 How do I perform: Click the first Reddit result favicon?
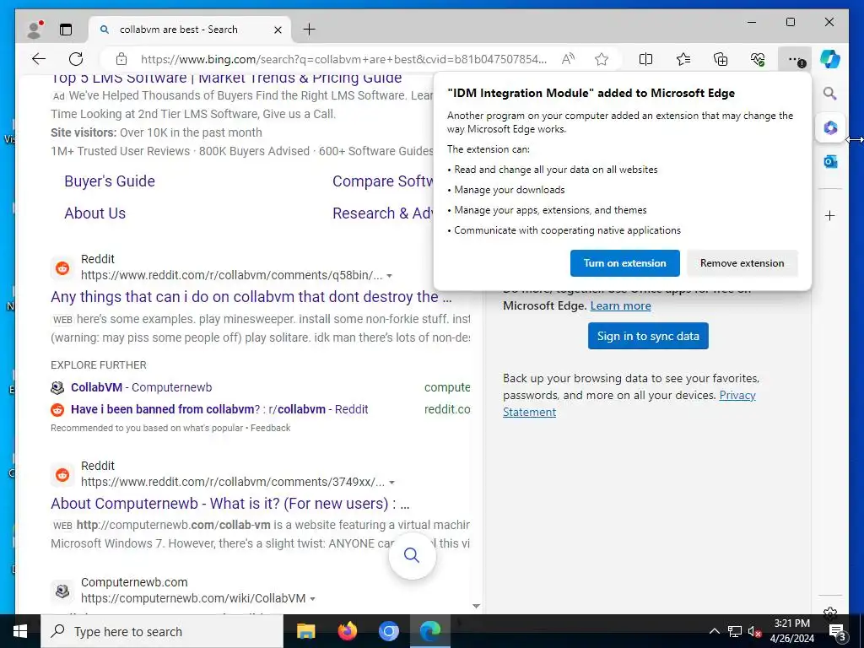coord(62,268)
